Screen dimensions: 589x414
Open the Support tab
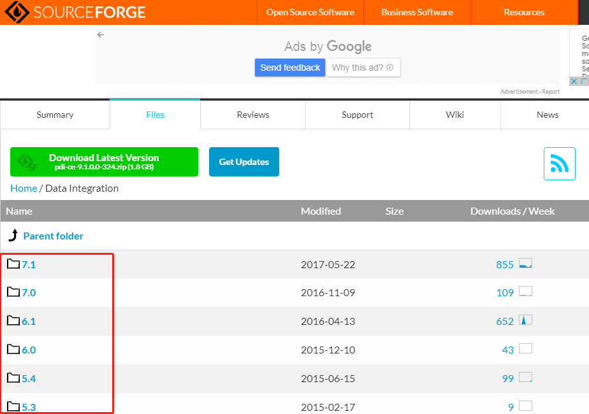coord(357,115)
